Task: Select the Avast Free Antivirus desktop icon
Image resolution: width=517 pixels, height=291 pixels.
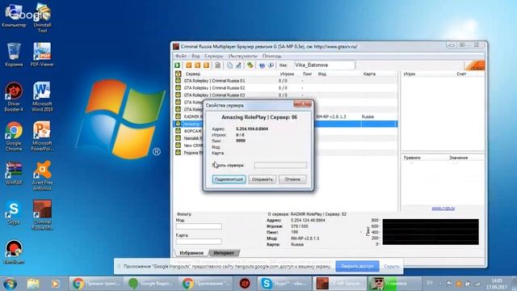Action: 42,175
